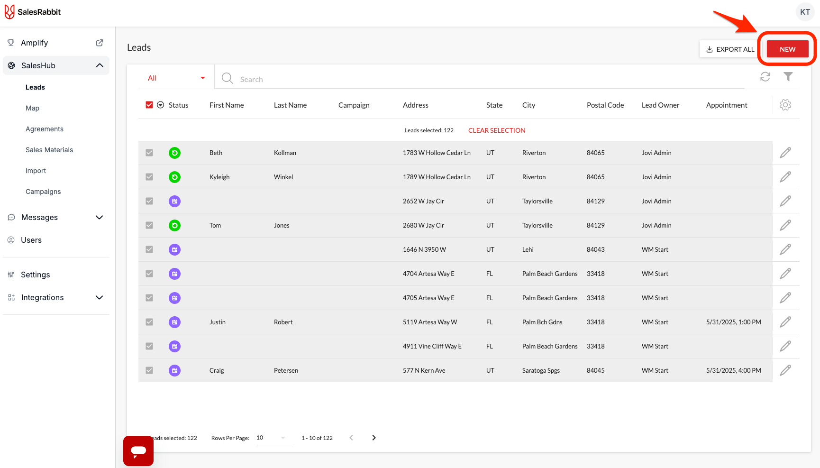This screenshot has height=468, width=820.
Task: Edit Tom Jones lead with pencil
Action: 785,225
